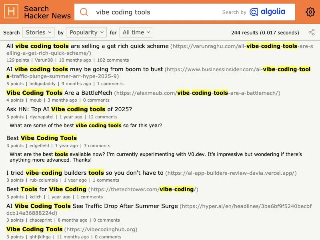
Task: Click the '11 months ago' timestamp
Action: pyautogui.click(x=73, y=237)
